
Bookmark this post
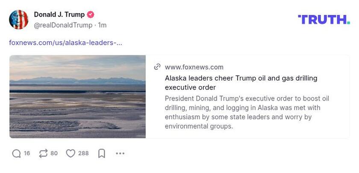click(102, 153)
